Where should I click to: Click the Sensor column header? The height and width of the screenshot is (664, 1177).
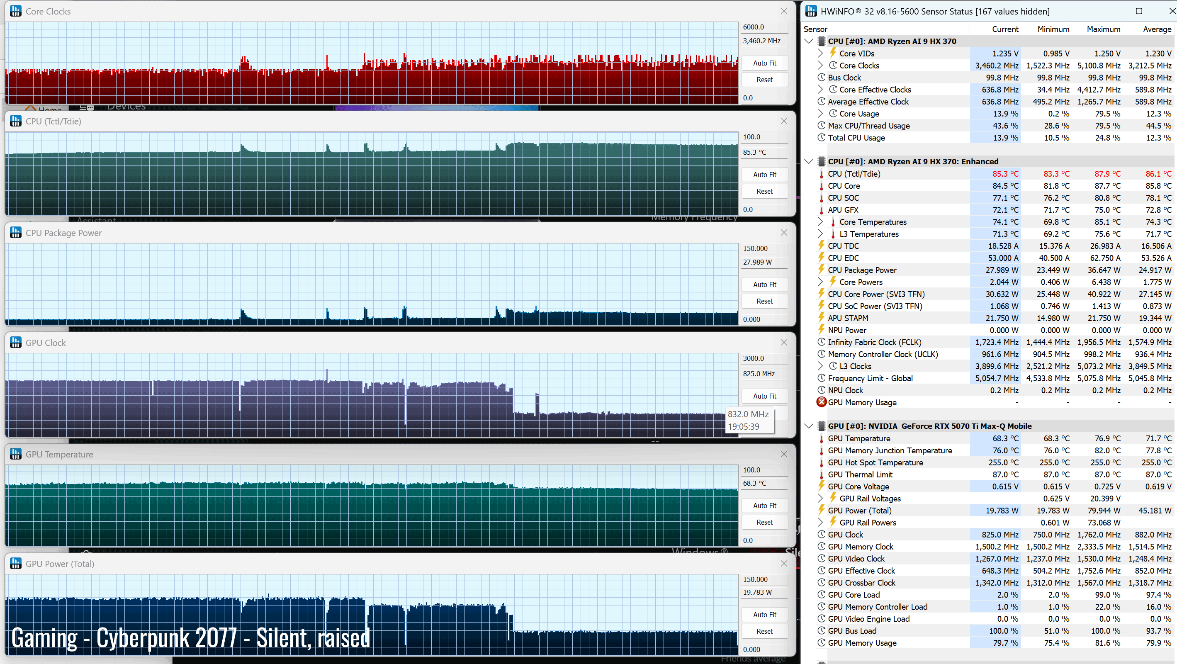click(885, 29)
